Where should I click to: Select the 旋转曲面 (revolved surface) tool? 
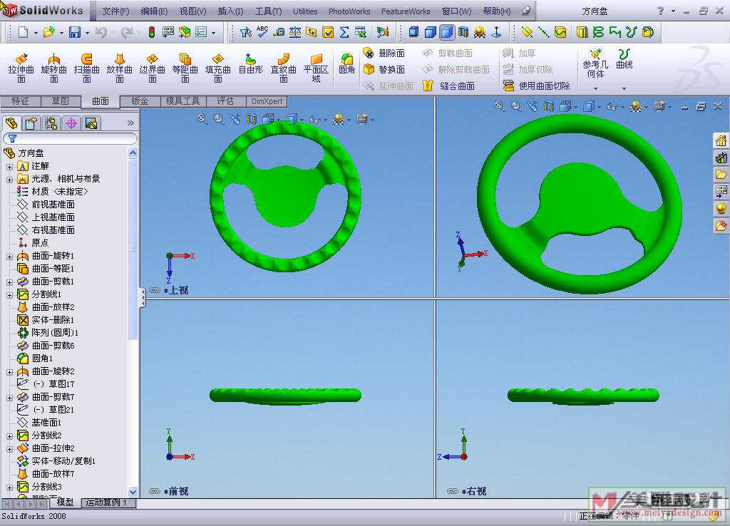coord(54,68)
